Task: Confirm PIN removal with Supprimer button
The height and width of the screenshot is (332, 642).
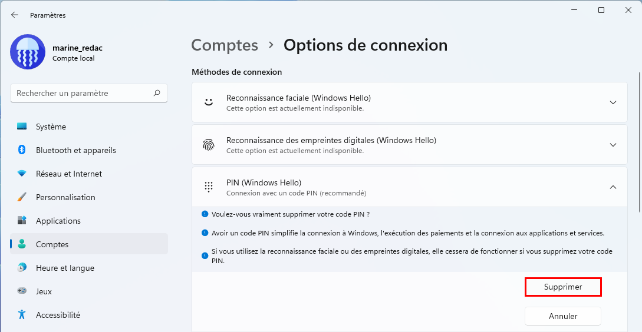Action: (563, 287)
